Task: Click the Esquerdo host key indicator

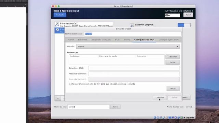Action: tap(189, 118)
